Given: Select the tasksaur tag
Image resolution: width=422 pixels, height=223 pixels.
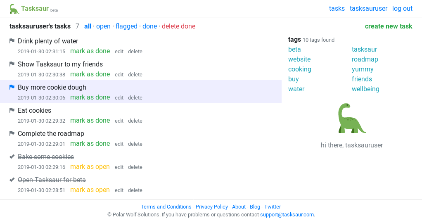Looking at the screenshot, I should (365, 50).
